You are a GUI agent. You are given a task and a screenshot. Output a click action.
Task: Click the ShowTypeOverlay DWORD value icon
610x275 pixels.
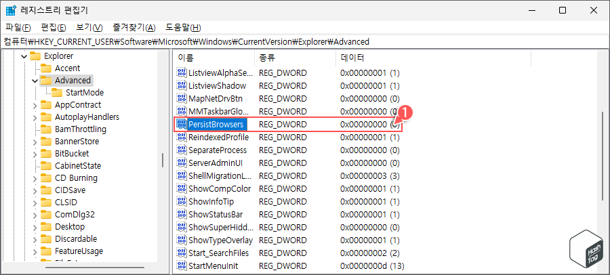tap(182, 240)
